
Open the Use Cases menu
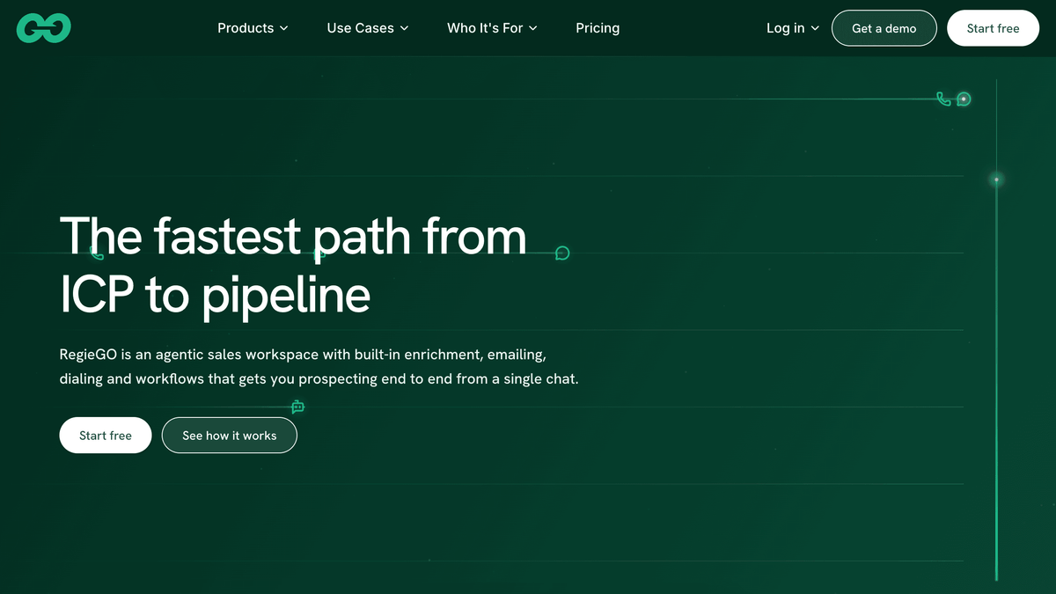[368, 28]
